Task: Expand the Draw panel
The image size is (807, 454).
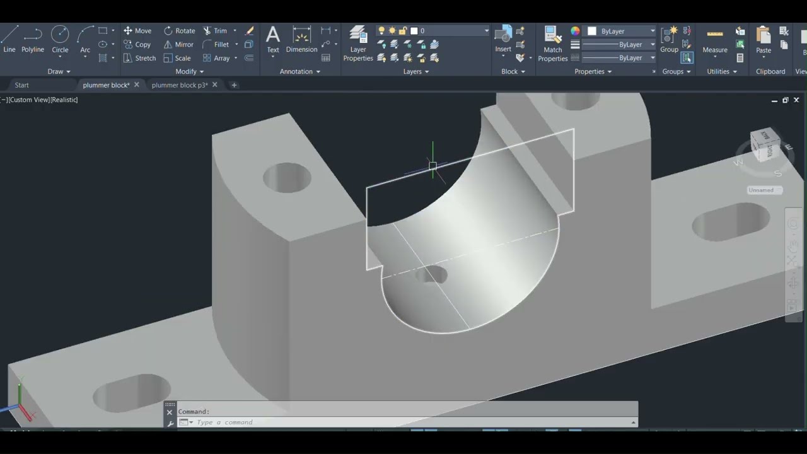Action: click(x=59, y=71)
